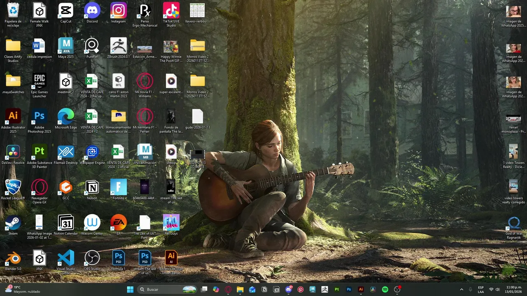Viewport: 527px width, 296px height.
Task: Open the gude-2026-01-13 file
Action: (x=198, y=119)
